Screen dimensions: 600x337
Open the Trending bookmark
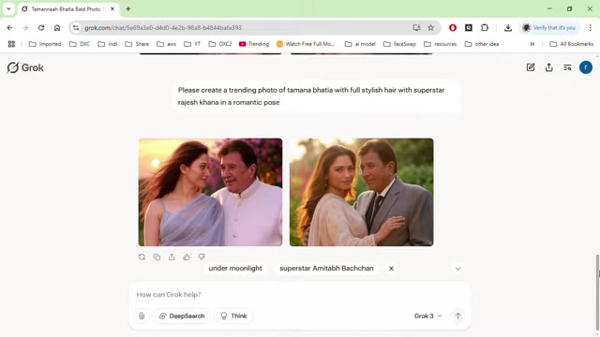254,44
